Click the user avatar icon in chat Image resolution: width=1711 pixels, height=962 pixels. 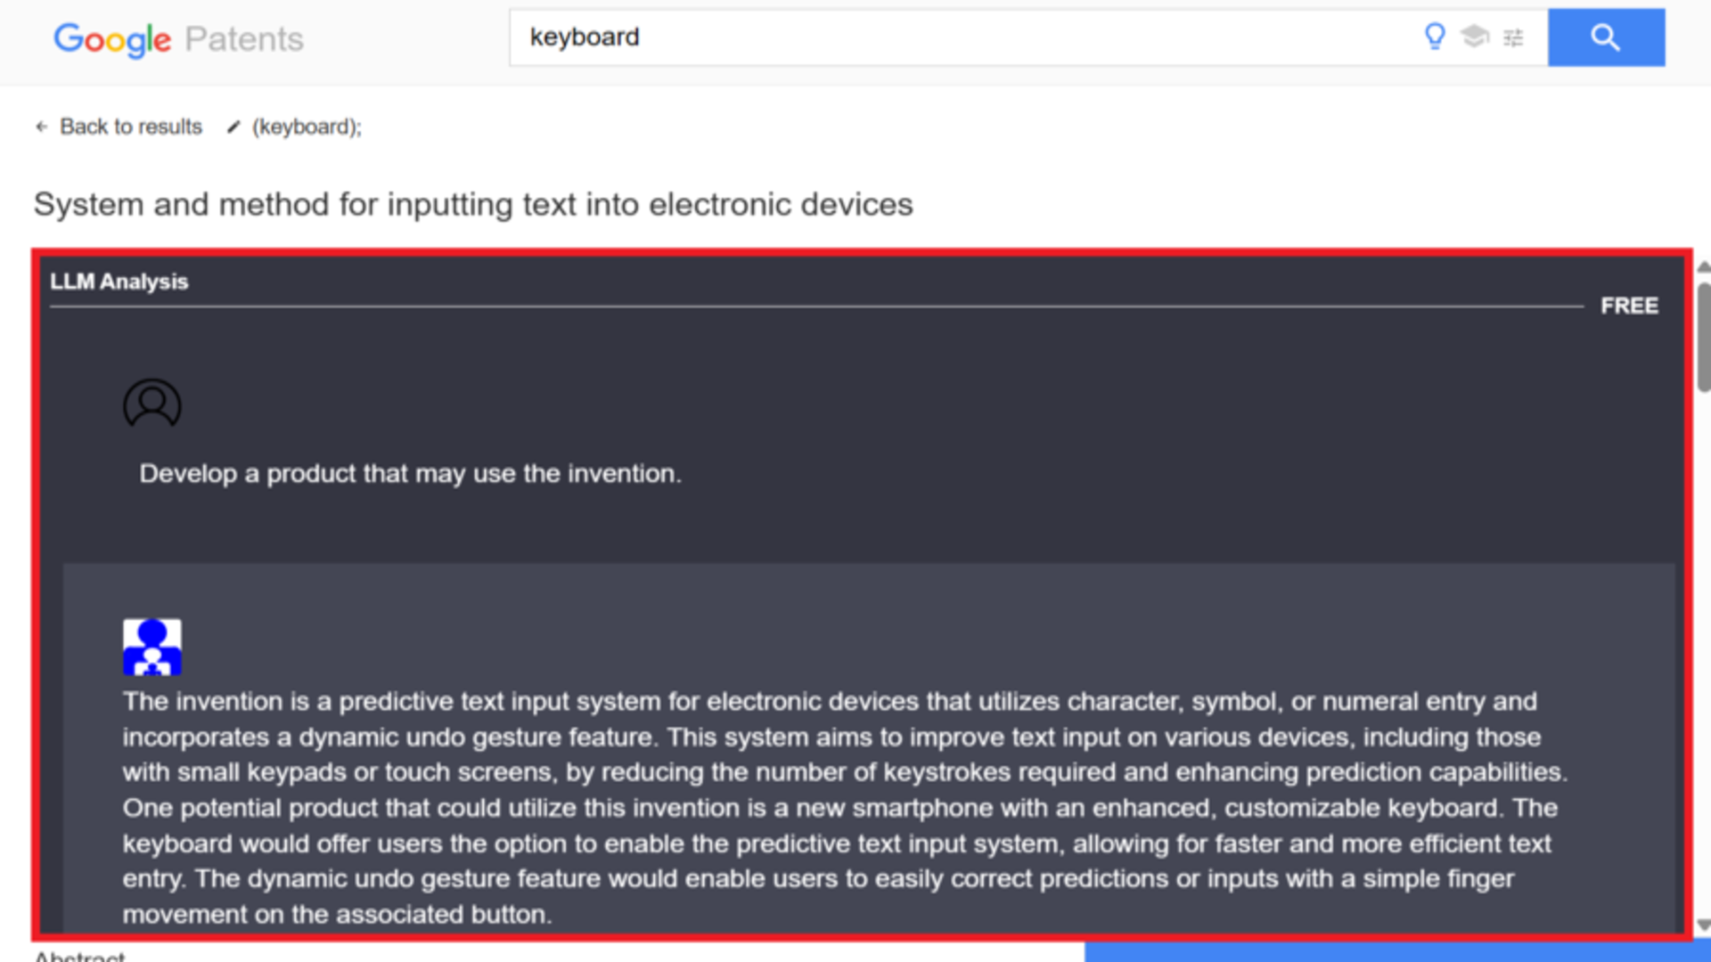151,404
